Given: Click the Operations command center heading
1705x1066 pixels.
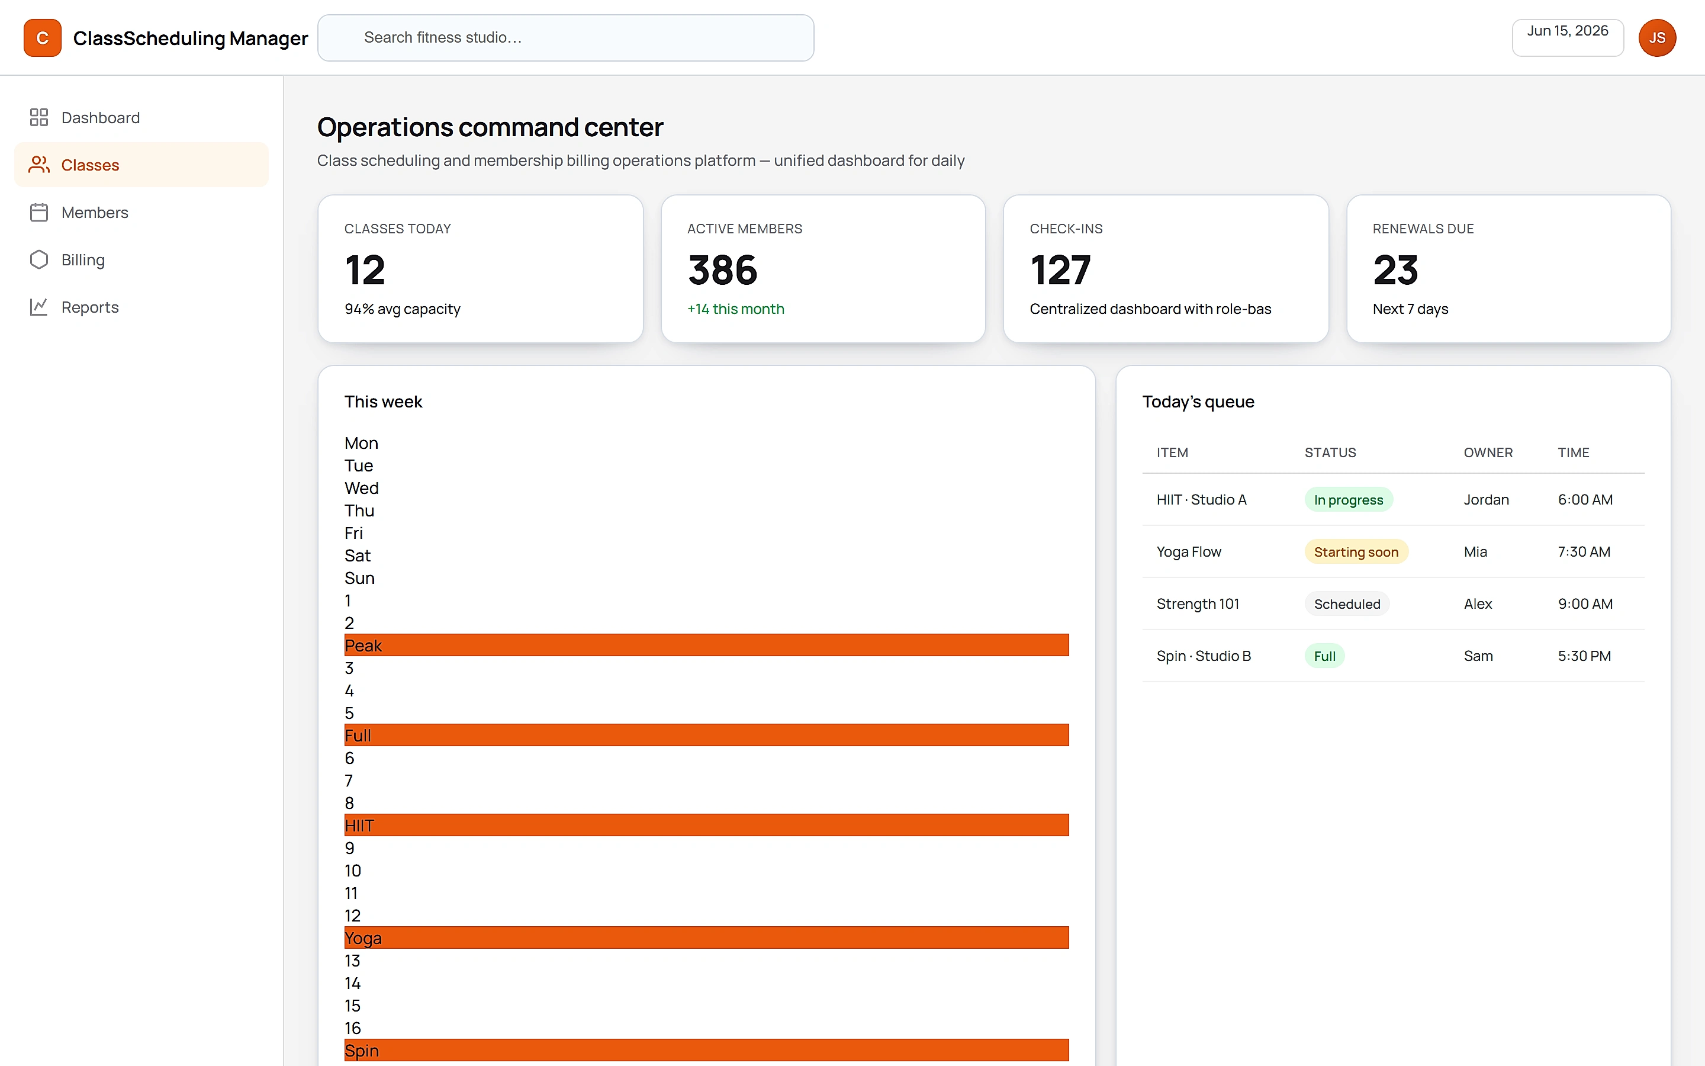Looking at the screenshot, I should point(490,127).
